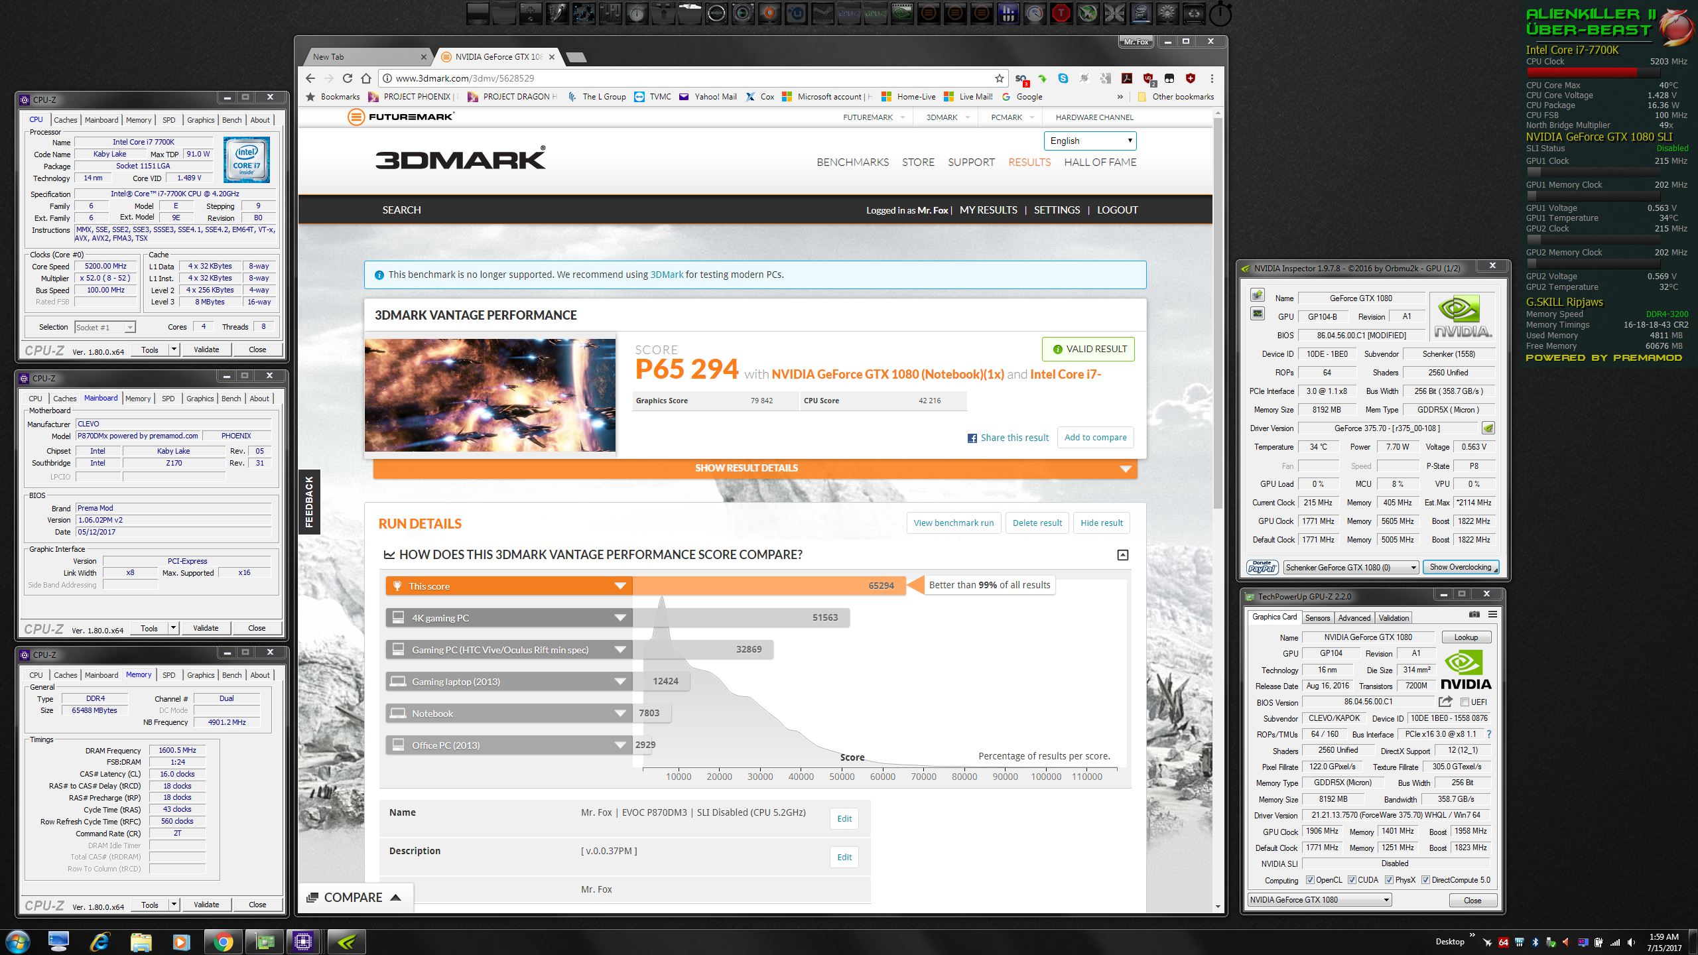Image resolution: width=1698 pixels, height=955 pixels.
Task: Toggle the PhysX checkbox in GPU-Z
Action: click(x=1389, y=880)
